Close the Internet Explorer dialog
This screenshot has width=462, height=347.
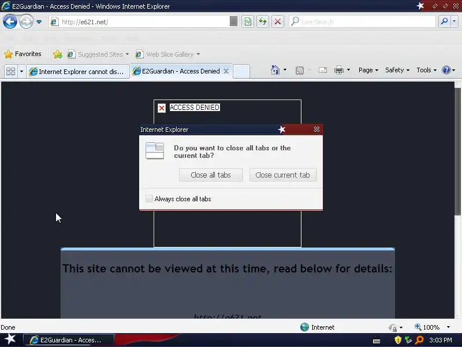pyautogui.click(x=316, y=130)
